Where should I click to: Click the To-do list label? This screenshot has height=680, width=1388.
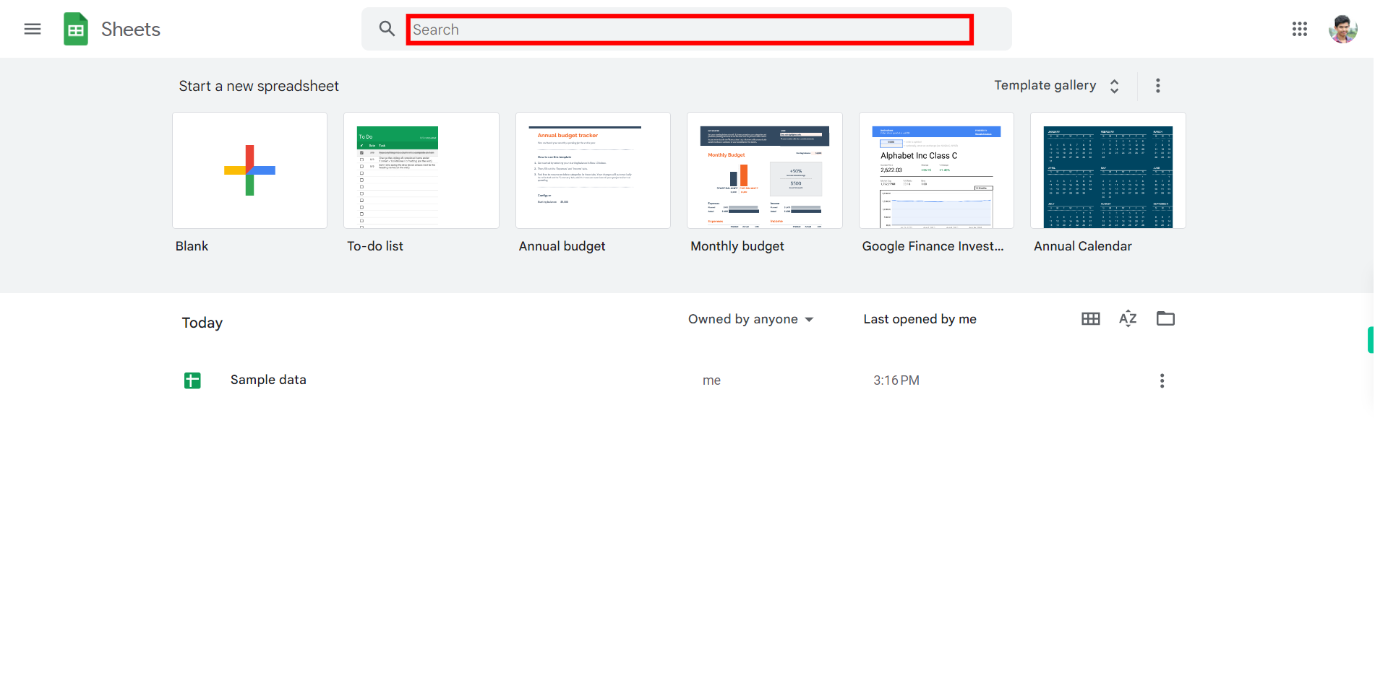375,246
